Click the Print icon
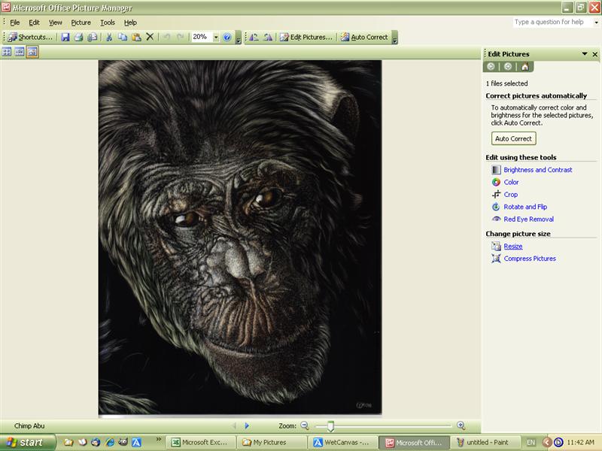Image resolution: width=602 pixels, height=451 pixels. [79, 37]
